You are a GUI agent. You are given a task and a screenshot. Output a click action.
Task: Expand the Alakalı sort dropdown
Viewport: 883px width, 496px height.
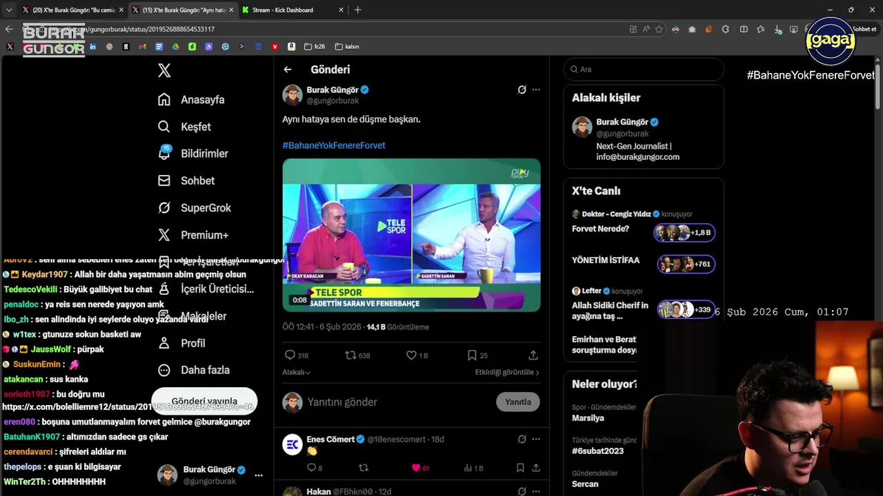coord(297,372)
